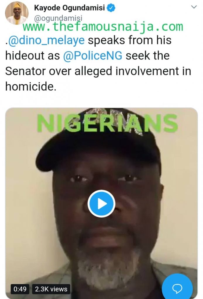
Task: Click the "Senator over alleged involvement" text line
Action: (x=94, y=71)
